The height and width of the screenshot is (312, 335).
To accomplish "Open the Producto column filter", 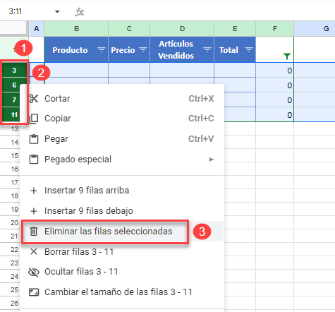I will [x=102, y=50].
